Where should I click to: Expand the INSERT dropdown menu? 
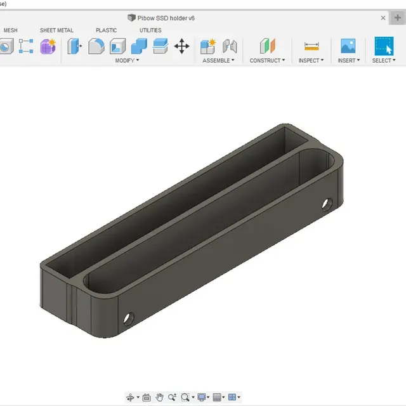click(349, 60)
